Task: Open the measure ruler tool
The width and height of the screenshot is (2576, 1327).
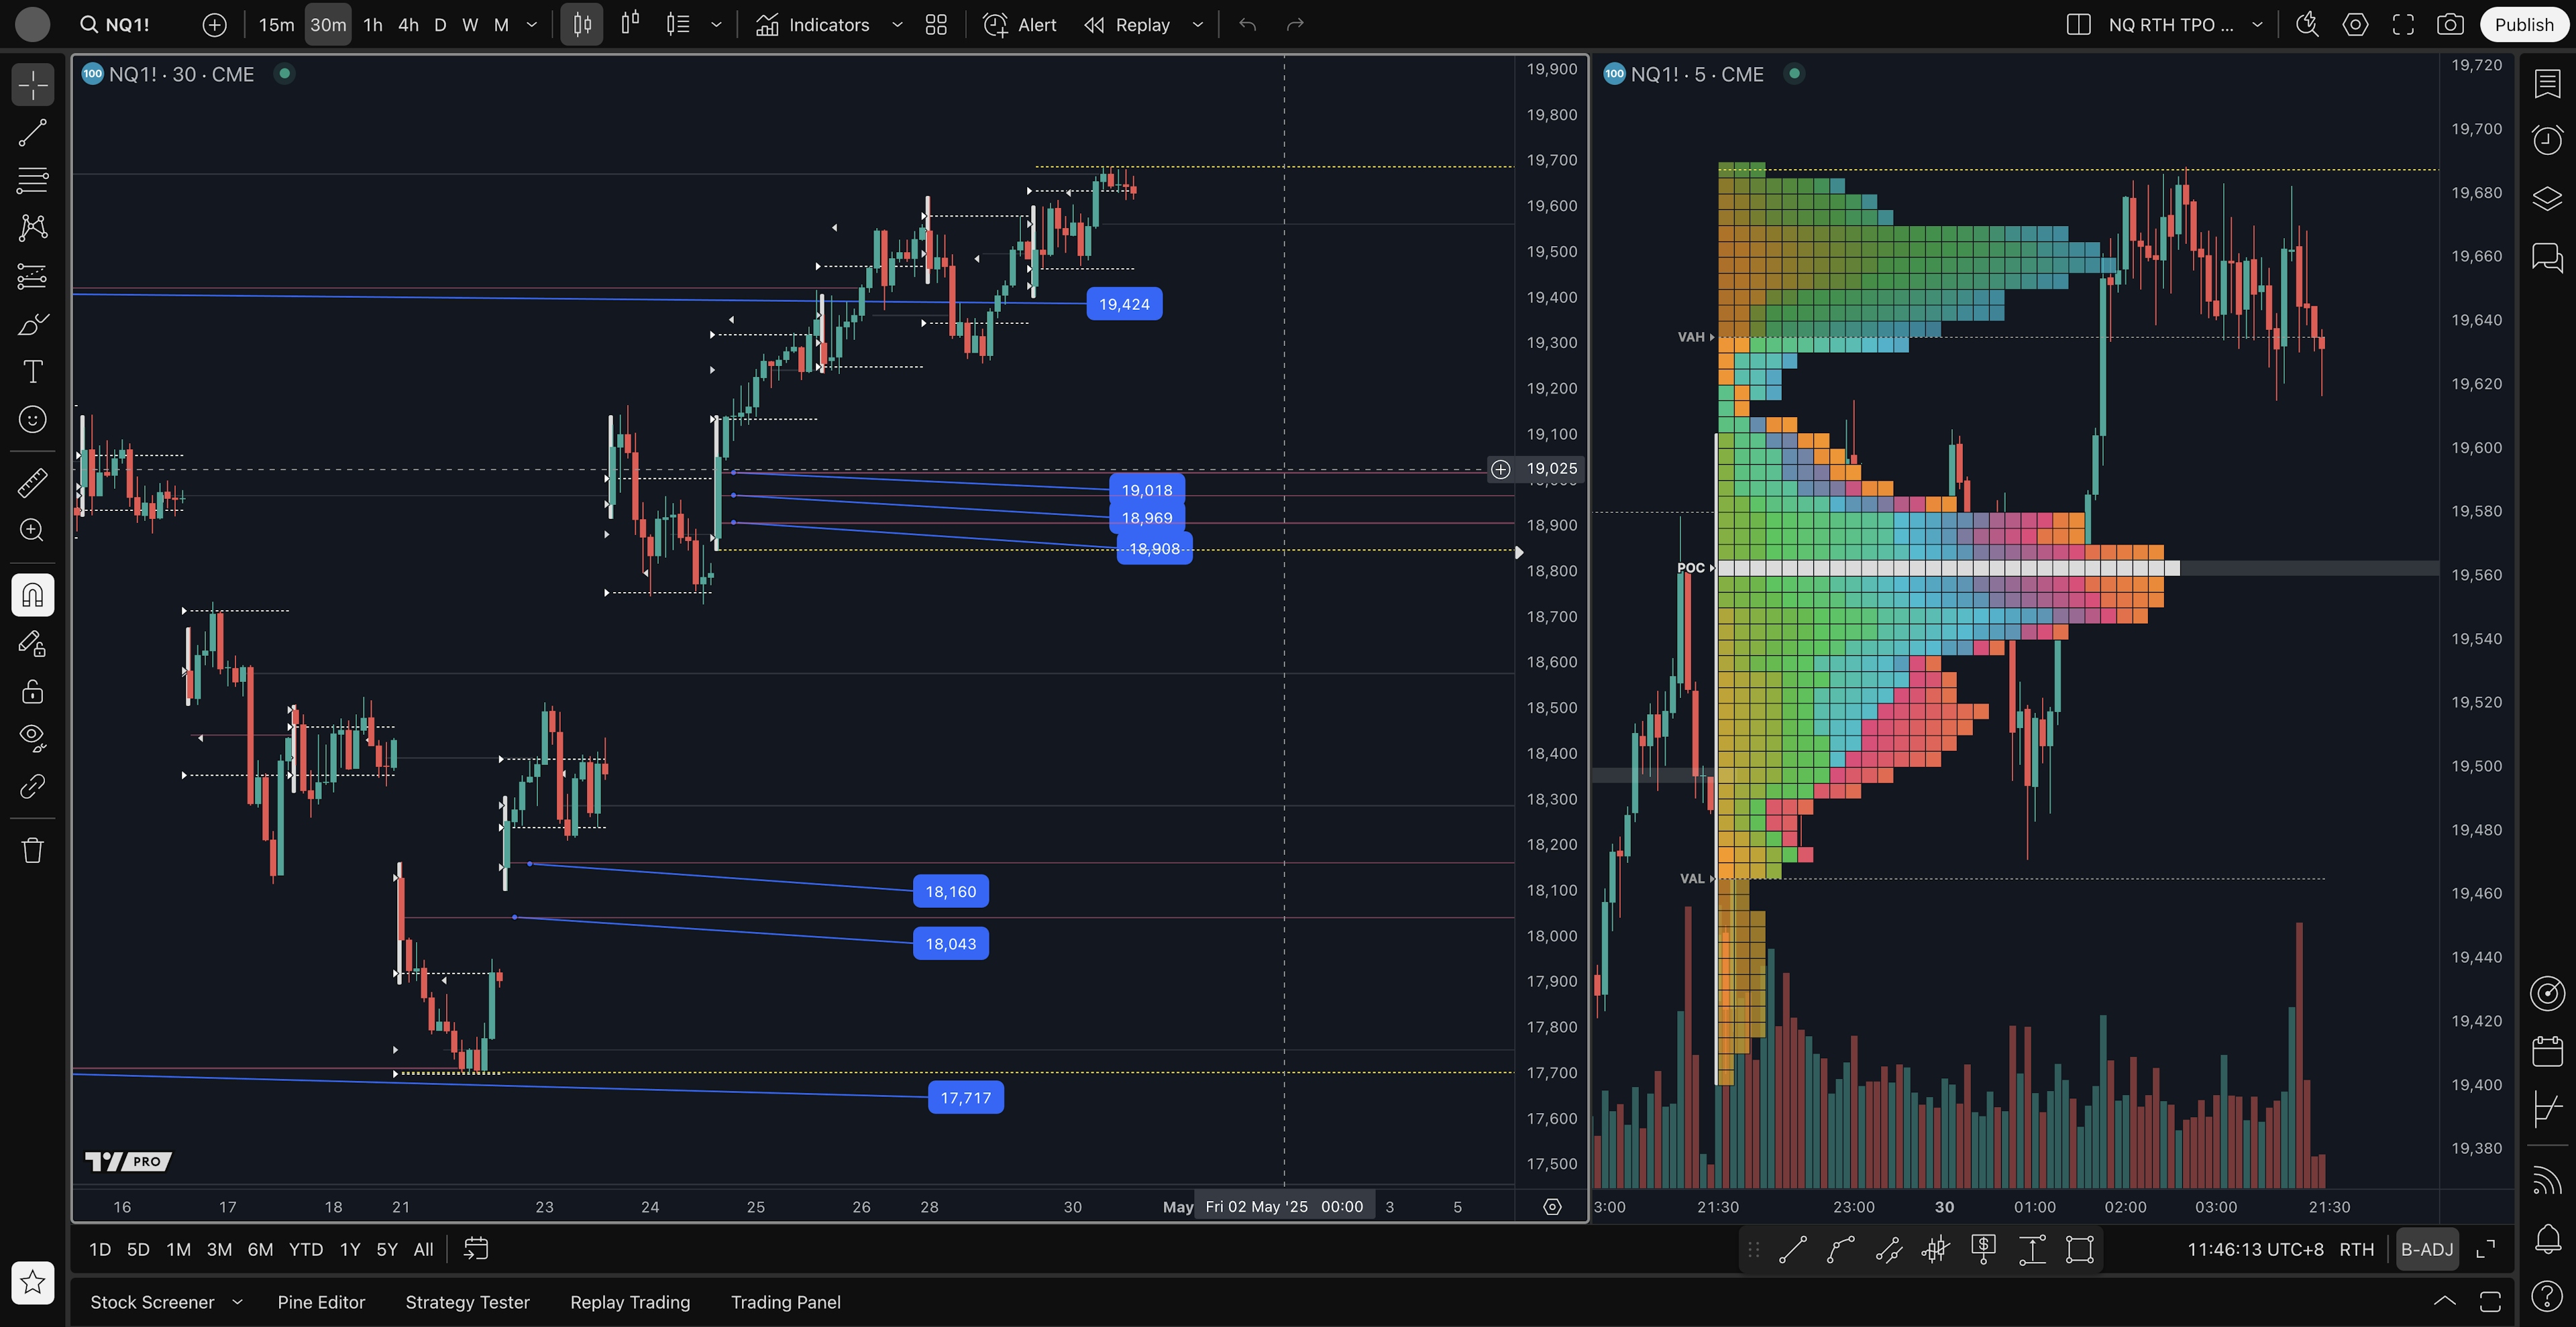Action: 32,483
